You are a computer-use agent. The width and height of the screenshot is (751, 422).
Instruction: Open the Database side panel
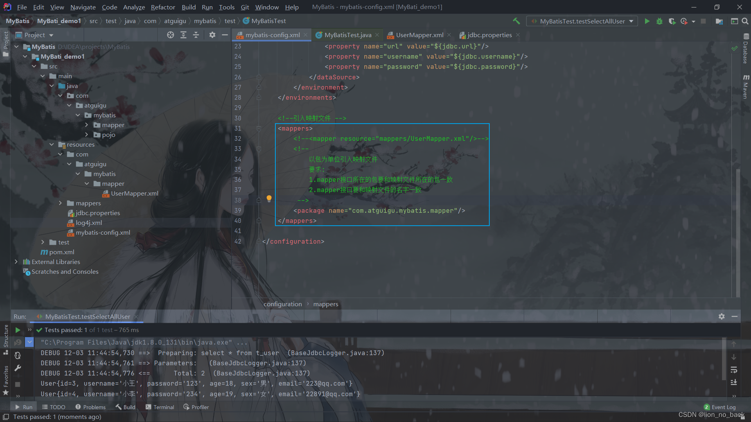[x=746, y=48]
